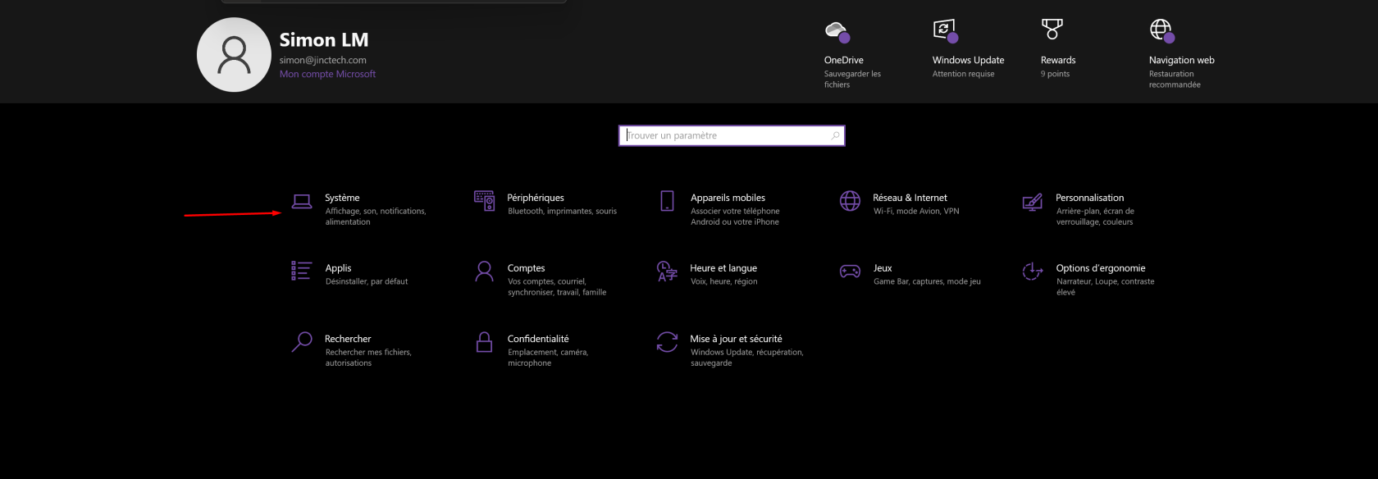Open the Options d'ergonomie icon
This screenshot has width=1378, height=479.
point(1033,271)
